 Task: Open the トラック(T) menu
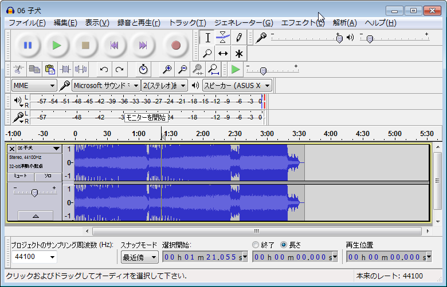(x=187, y=23)
